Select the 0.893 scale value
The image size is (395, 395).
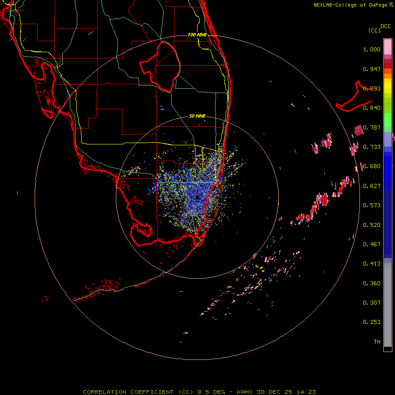372,88
